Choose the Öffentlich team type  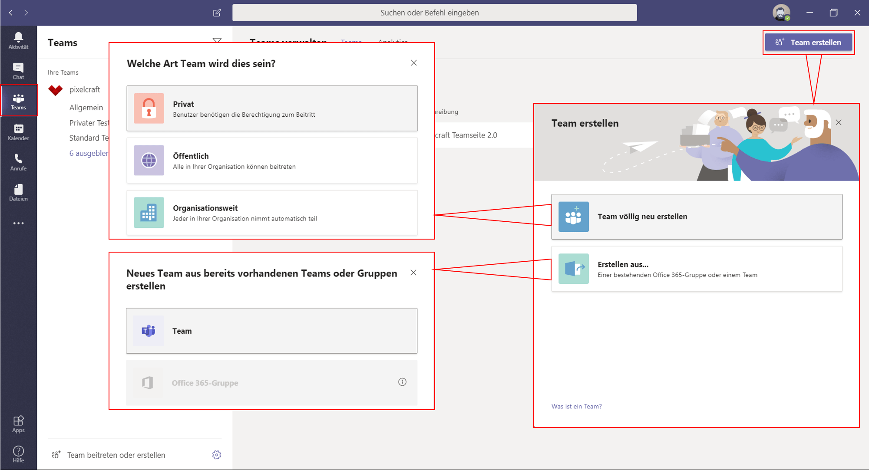[x=272, y=161]
